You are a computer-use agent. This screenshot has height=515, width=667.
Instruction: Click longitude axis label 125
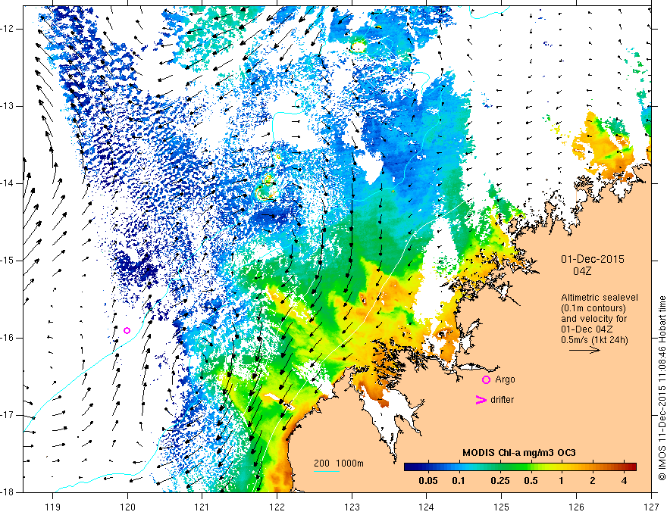click(502, 507)
